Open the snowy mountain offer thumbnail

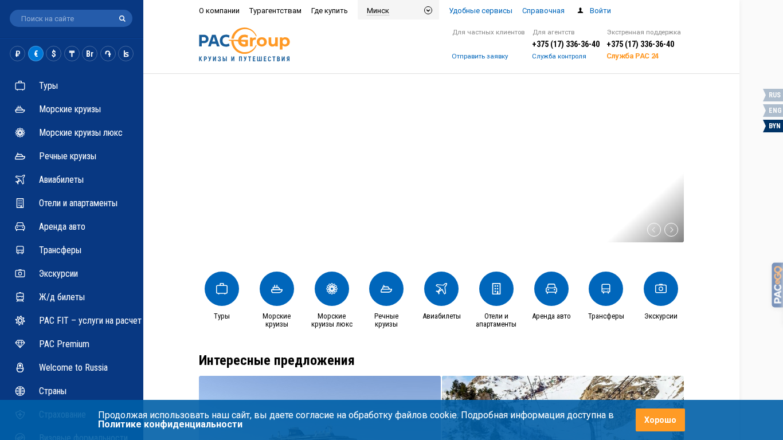(563, 408)
